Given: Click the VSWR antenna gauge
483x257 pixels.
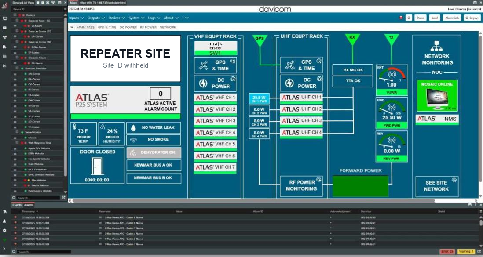Looking at the screenshot, I should pos(392,80).
